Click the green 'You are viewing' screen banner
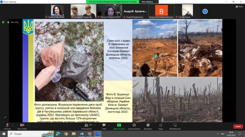245x137 pixels. click(113, 2)
